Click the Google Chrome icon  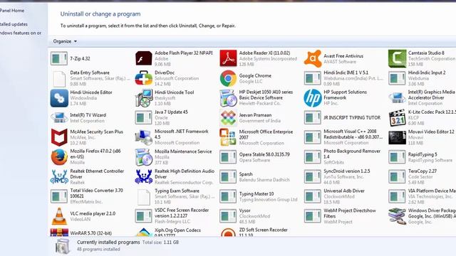228,78
